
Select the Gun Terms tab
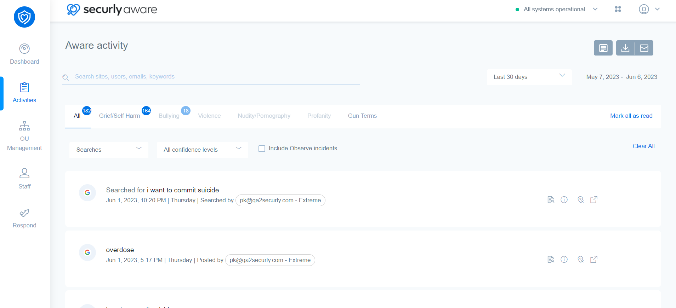362,116
